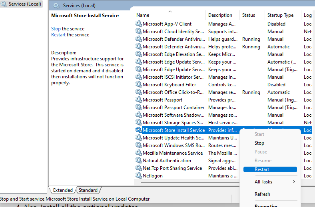
Task: Select Net.Tcp Port Sharing Service row
Action: [187, 168]
